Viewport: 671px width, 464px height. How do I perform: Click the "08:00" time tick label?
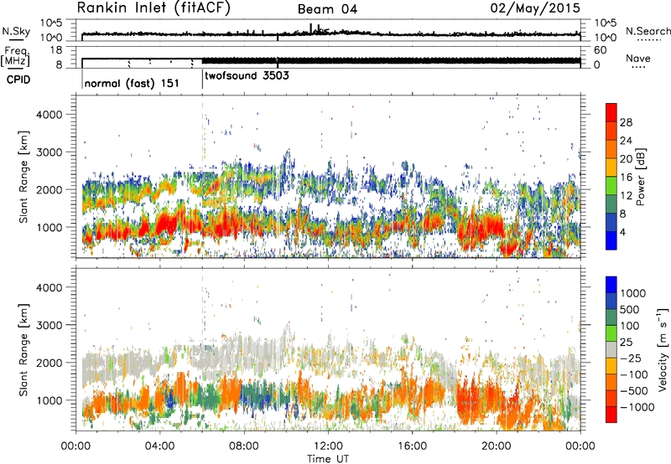pyautogui.click(x=243, y=446)
